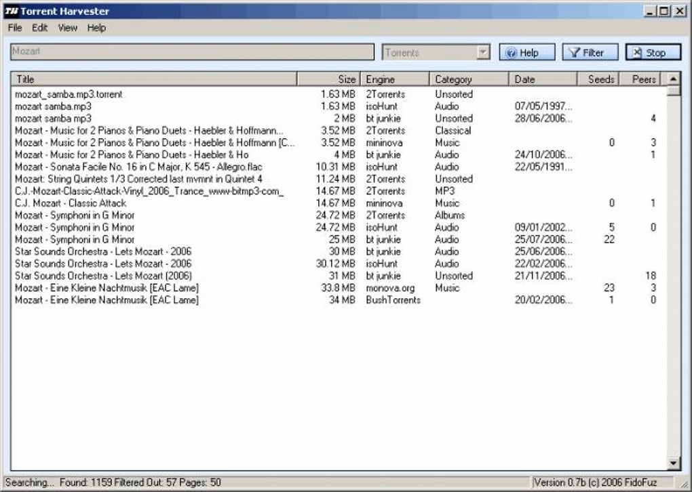Click the date 21/11/2006 cell
The height and width of the screenshot is (492, 692).
point(543,276)
